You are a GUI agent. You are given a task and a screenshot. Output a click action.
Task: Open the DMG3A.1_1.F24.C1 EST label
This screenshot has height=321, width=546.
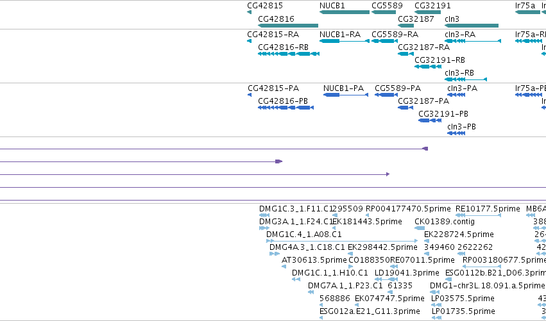click(296, 222)
